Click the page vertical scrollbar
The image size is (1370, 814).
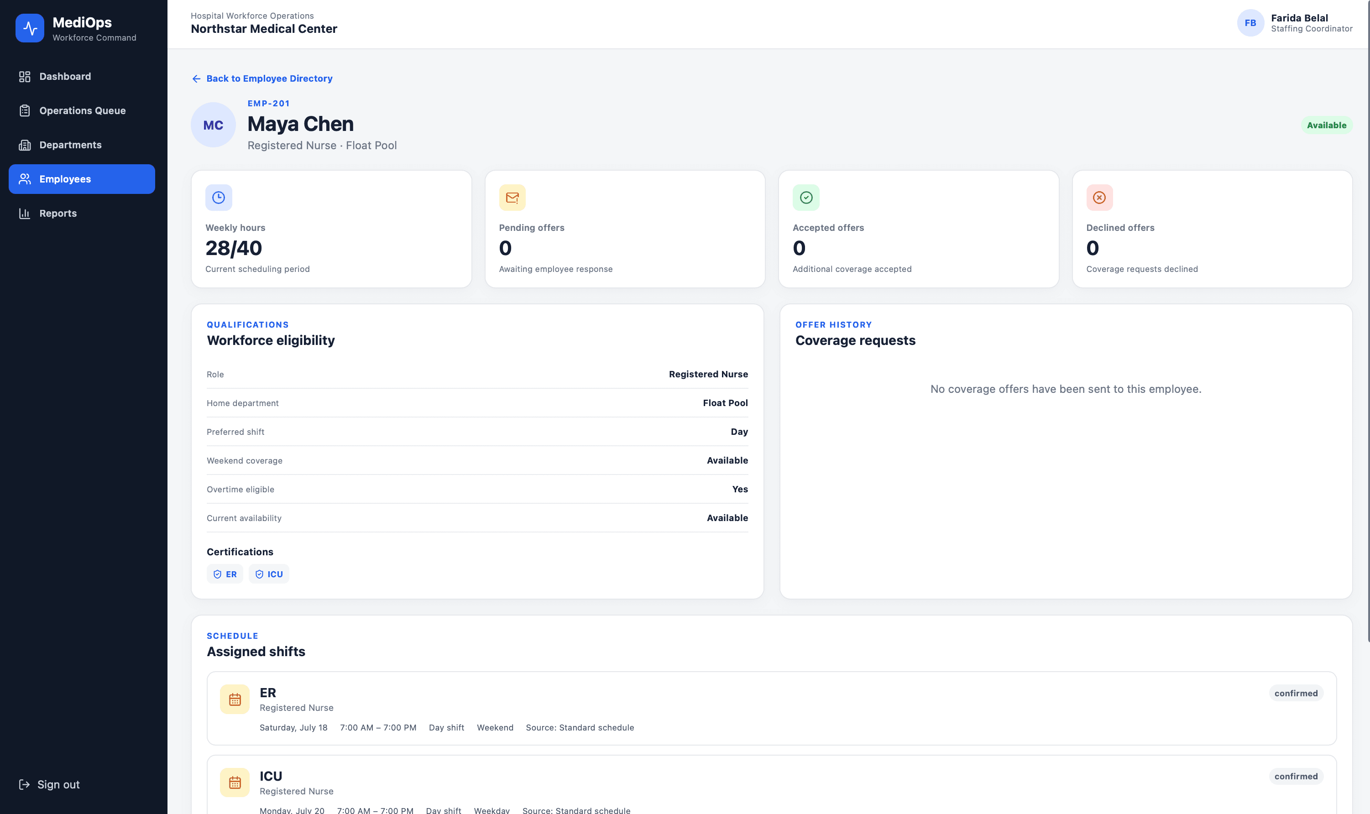coord(1368,321)
